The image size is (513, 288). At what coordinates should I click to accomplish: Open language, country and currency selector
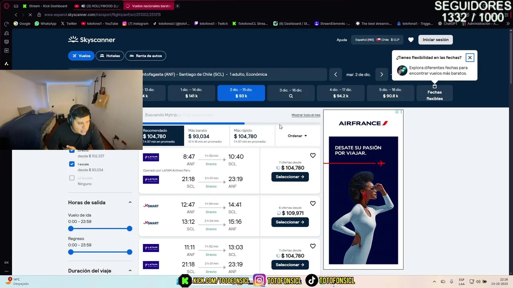coord(377,40)
